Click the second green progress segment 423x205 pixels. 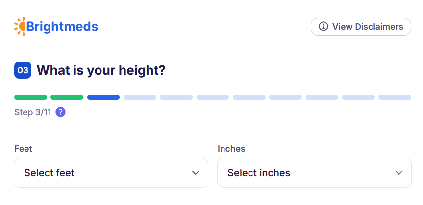[x=67, y=97]
